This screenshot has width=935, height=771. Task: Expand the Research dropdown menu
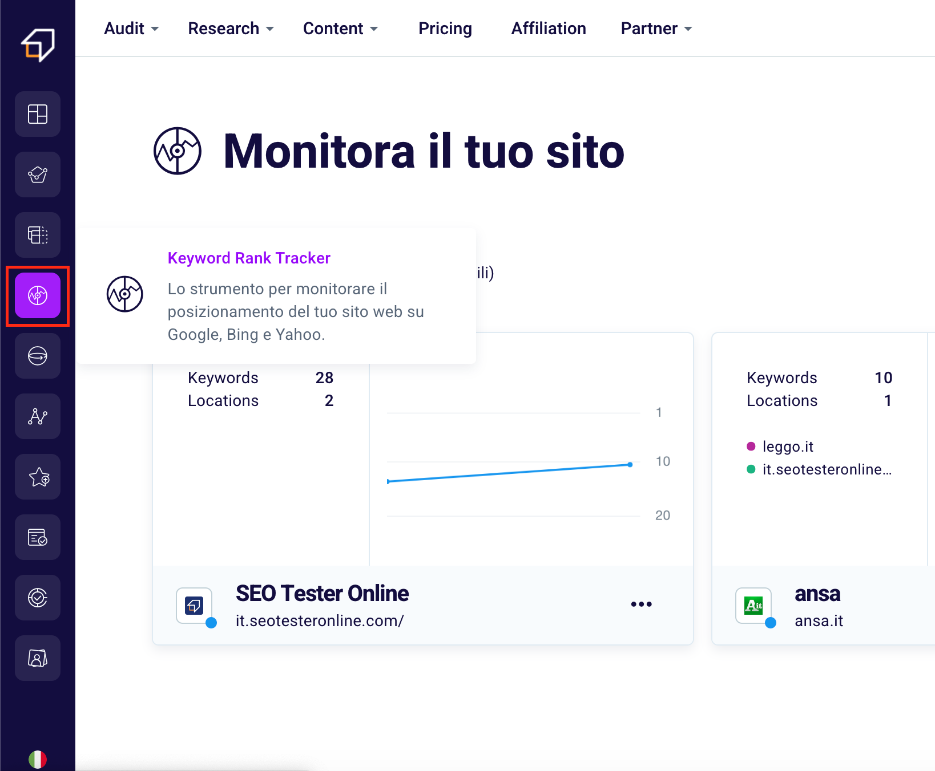click(231, 29)
